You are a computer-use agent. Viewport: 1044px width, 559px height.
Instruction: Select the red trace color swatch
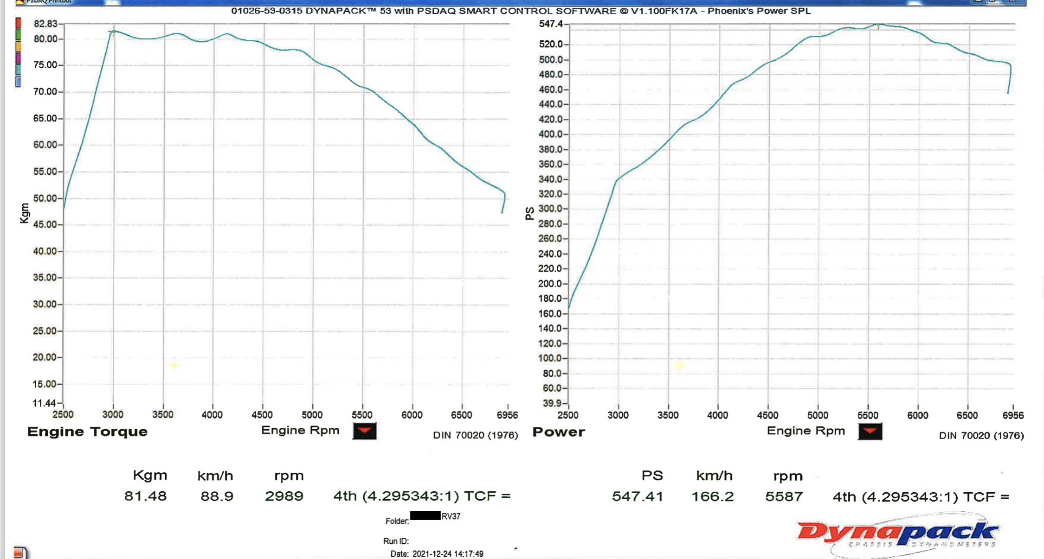point(18,23)
